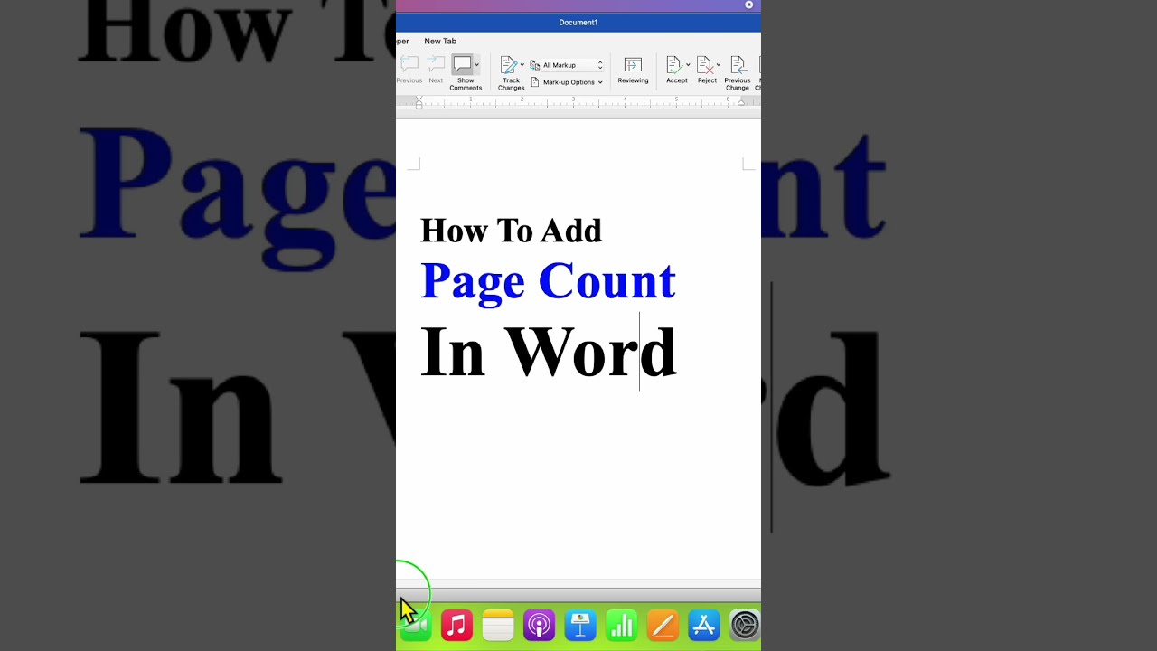
Task: Expand the Mark-up Options menu
Action: point(572,82)
